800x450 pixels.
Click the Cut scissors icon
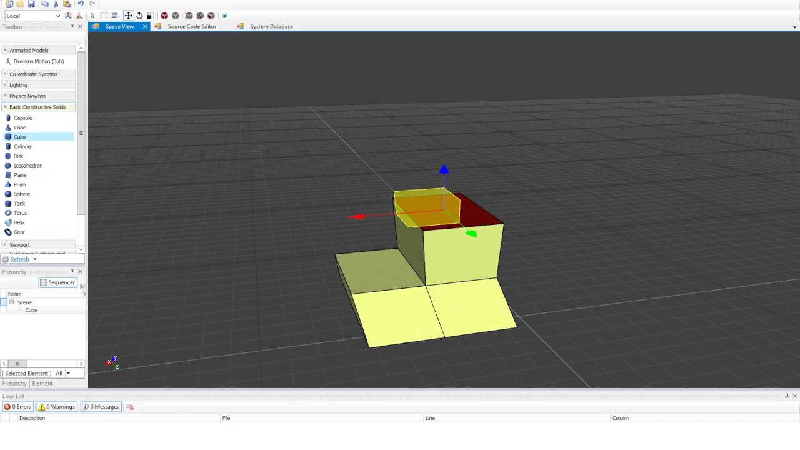click(x=56, y=4)
